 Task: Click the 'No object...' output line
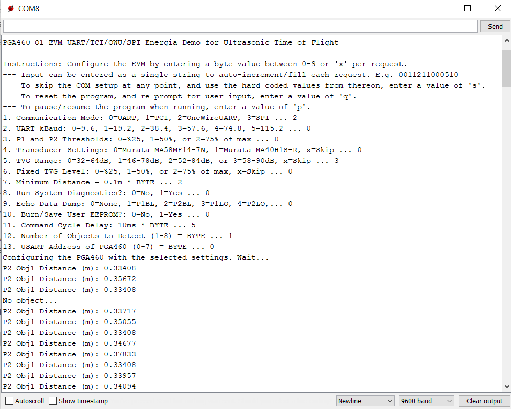point(30,300)
